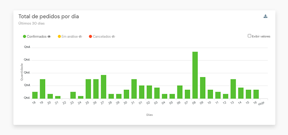Select the bar for day 26
Image resolution: width=288 pixels, height=135 pixels.
tap(96, 89)
